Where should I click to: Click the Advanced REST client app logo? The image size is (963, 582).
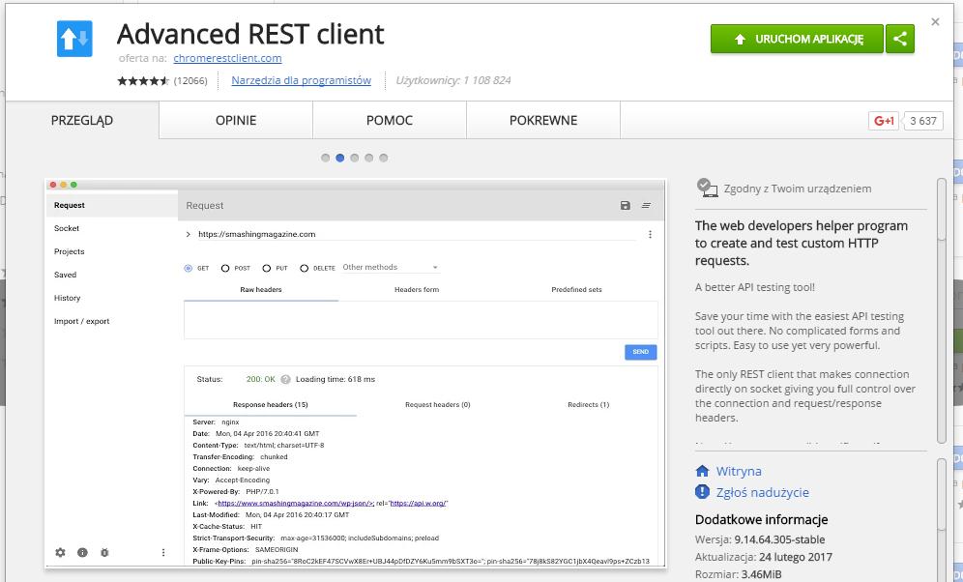coord(74,39)
